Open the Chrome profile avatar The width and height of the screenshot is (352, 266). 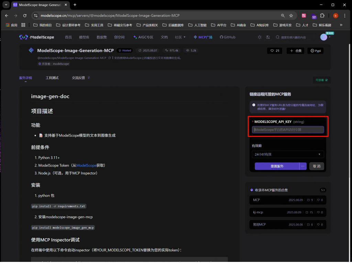click(x=335, y=15)
